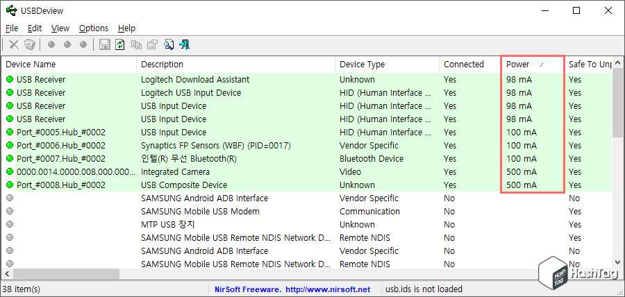Image resolution: width=625 pixels, height=297 pixels.
Task: Click Port_#0008.Hub_#0002 device name
Action: [x=61, y=185]
